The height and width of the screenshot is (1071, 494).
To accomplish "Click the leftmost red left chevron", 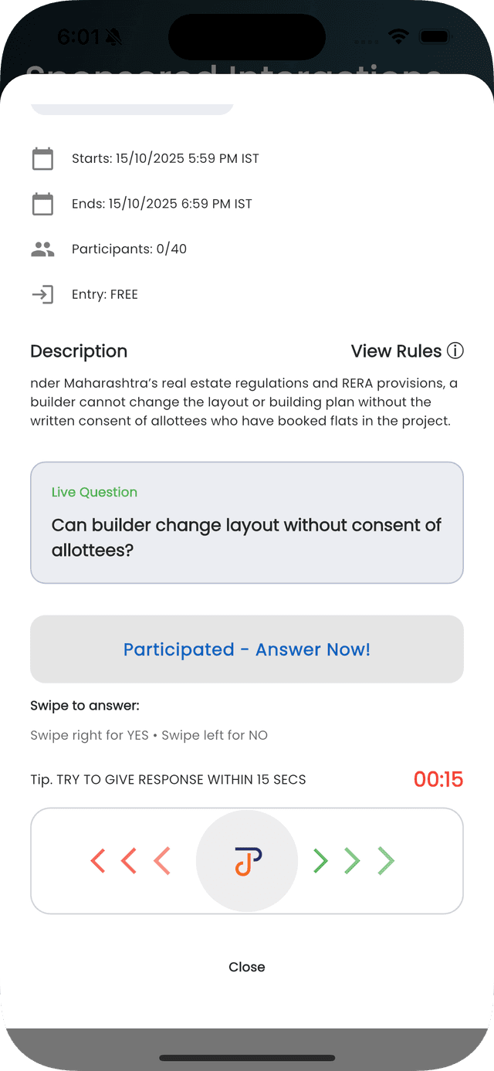I will pos(98,861).
